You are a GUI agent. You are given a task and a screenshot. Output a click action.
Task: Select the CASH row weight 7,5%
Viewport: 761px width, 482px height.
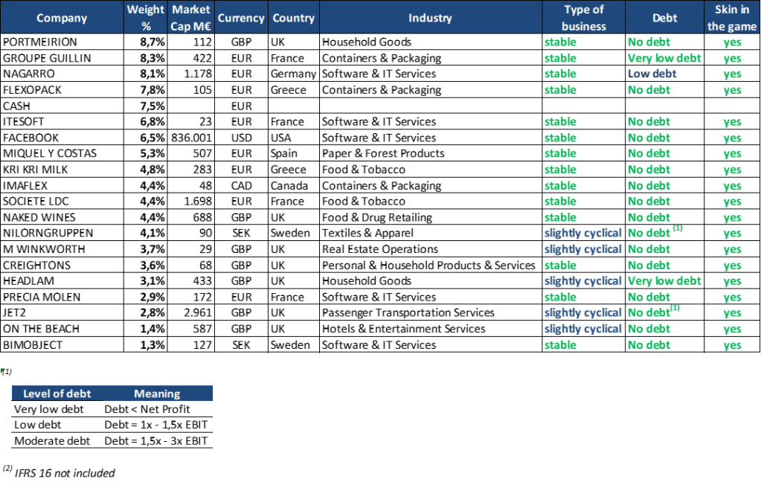[x=152, y=106]
